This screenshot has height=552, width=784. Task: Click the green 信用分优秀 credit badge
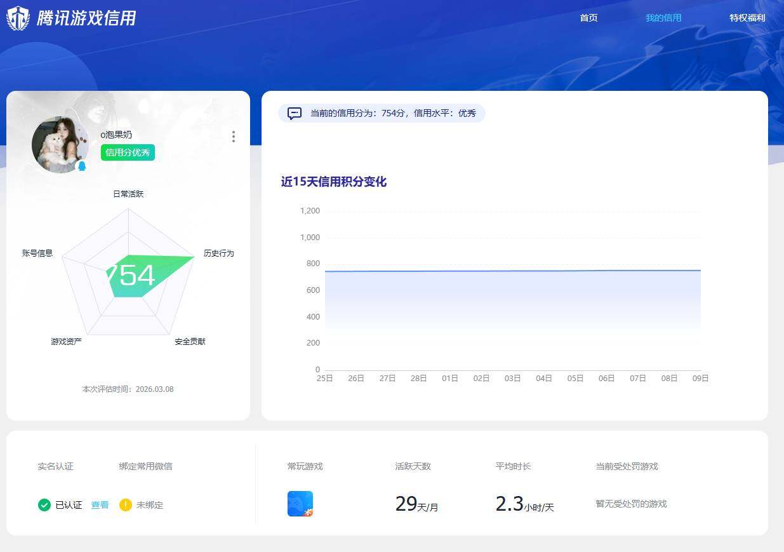coord(128,153)
